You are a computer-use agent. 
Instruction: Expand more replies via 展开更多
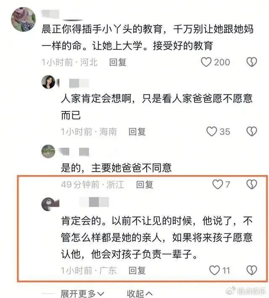pos(82,294)
